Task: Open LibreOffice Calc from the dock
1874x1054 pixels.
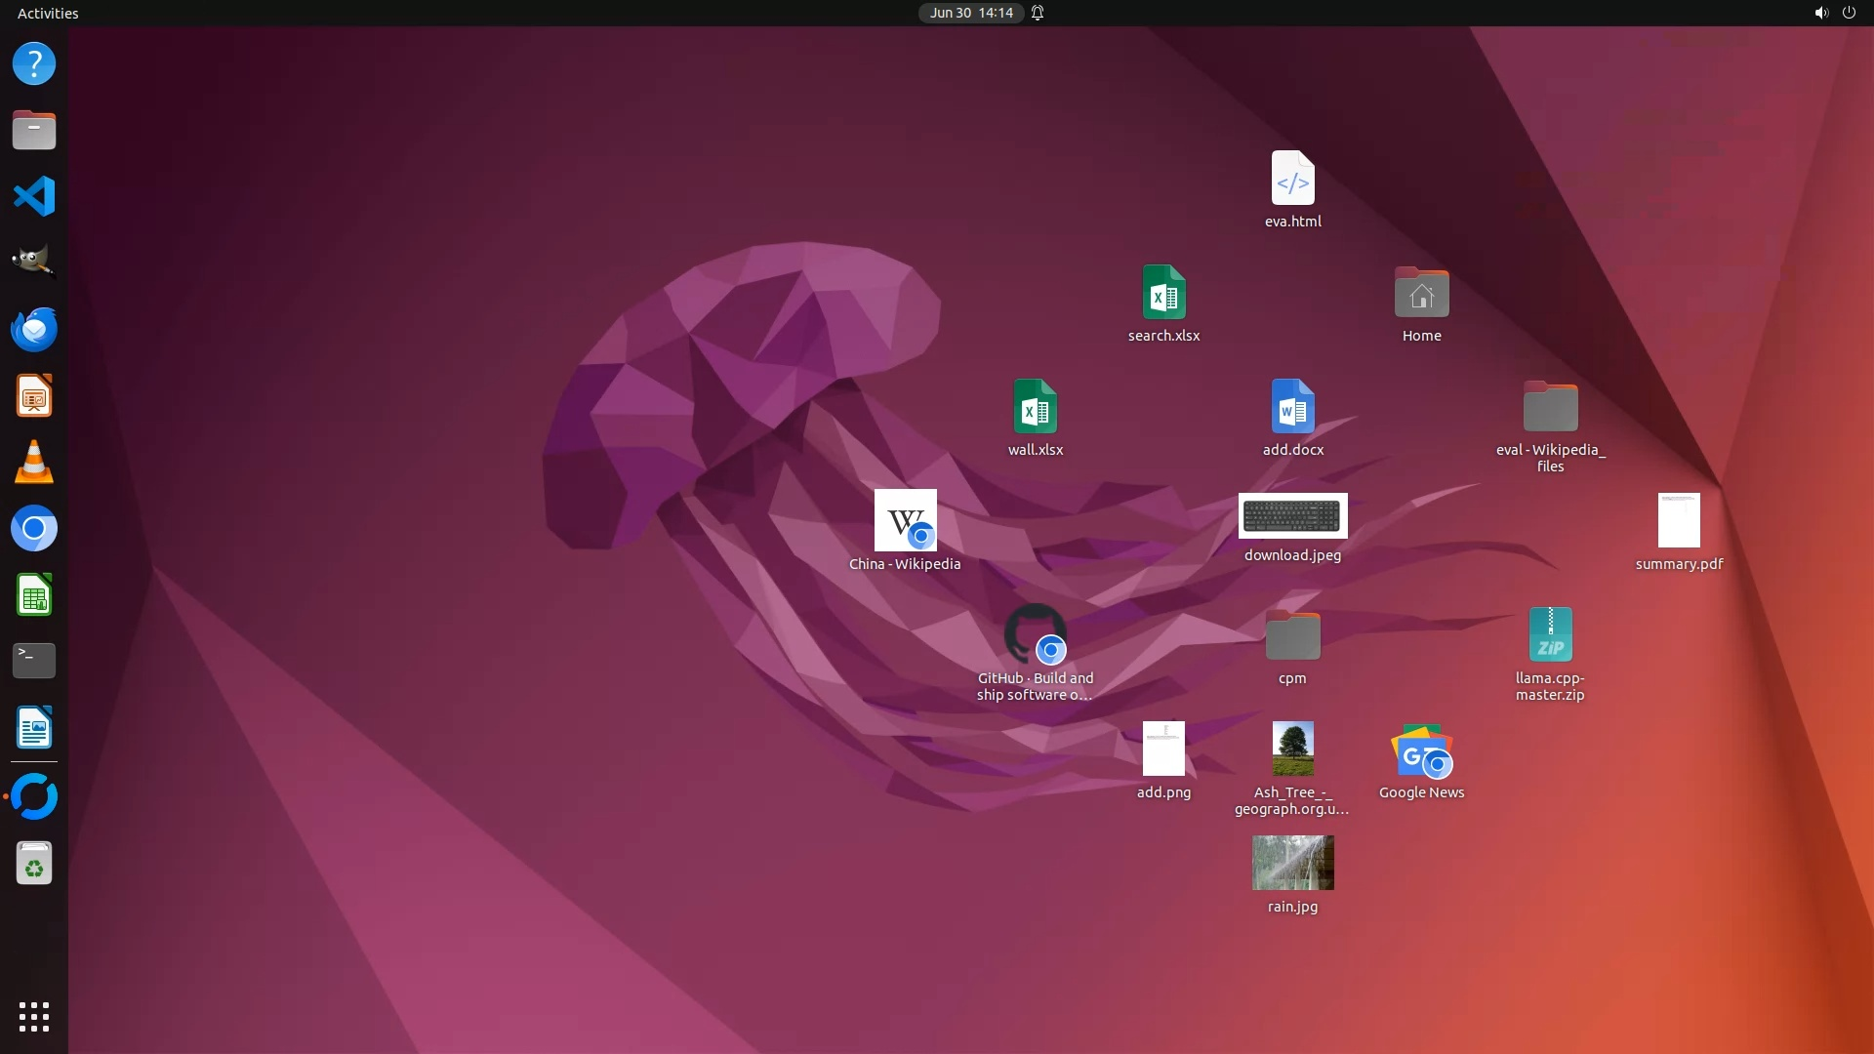Action: click(34, 594)
